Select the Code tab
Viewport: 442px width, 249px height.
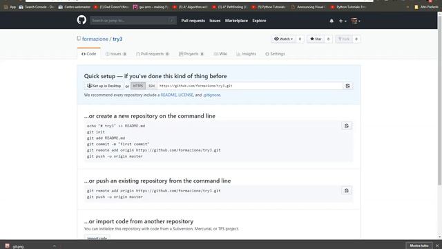pyautogui.click(x=89, y=54)
